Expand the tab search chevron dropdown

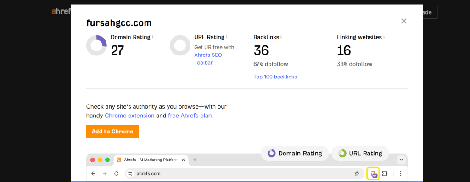[401, 160]
